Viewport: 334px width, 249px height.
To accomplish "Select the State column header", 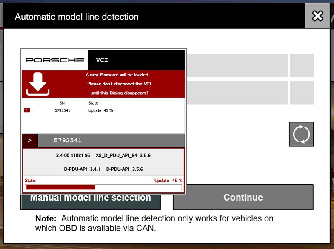I will click(x=93, y=103).
